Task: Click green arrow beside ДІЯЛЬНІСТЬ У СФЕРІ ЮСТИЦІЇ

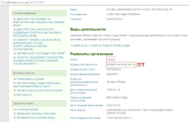Action: (x=72, y=46)
